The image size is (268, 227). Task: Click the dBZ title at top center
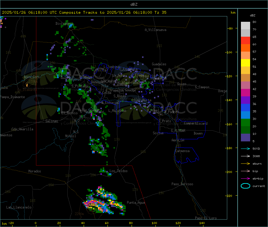click(134, 4)
